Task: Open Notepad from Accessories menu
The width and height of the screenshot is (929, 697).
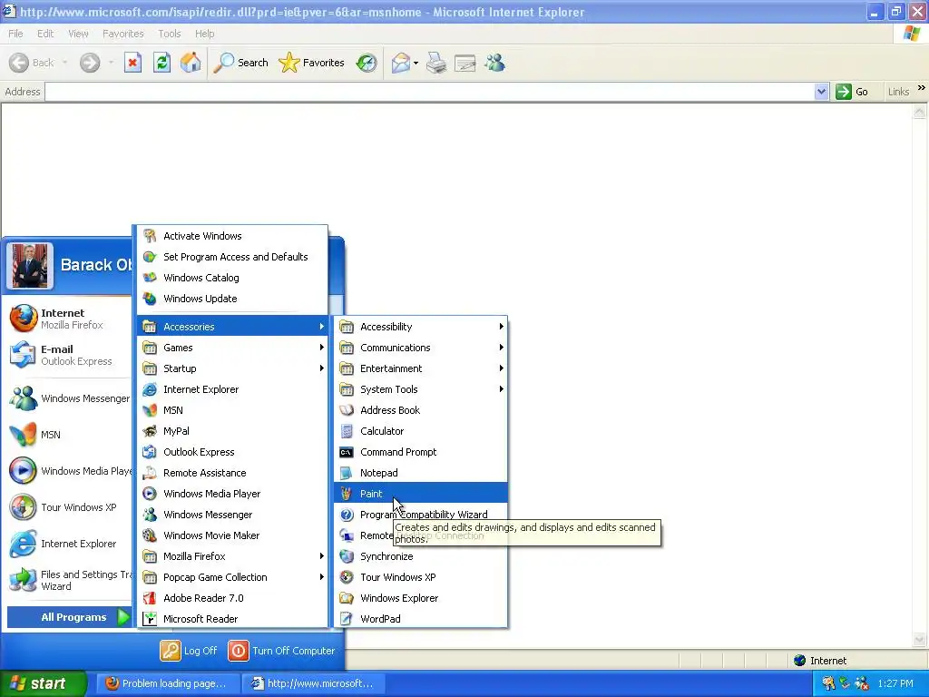Action: tap(421, 472)
